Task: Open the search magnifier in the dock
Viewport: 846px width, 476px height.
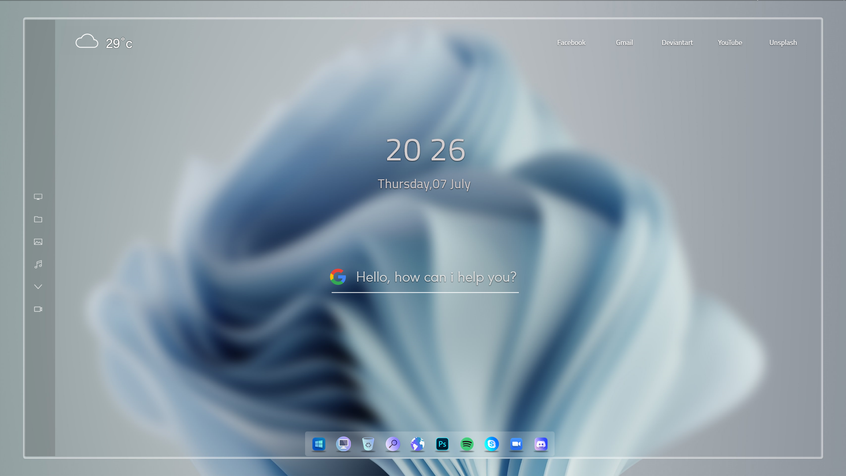Action: (x=393, y=444)
